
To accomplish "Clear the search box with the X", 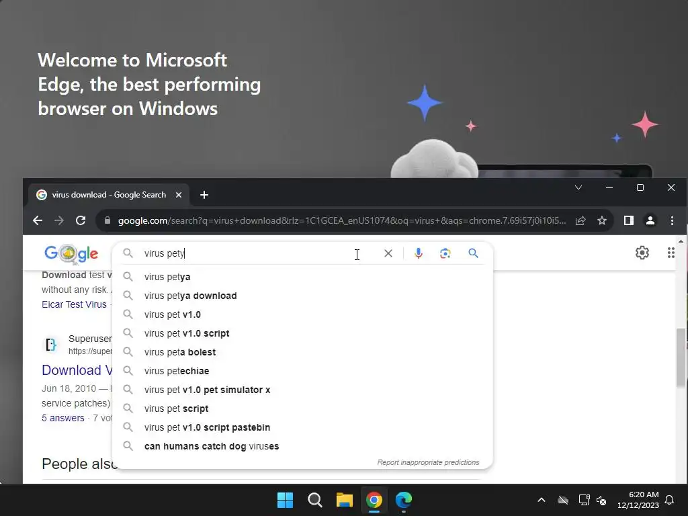I will click(388, 253).
